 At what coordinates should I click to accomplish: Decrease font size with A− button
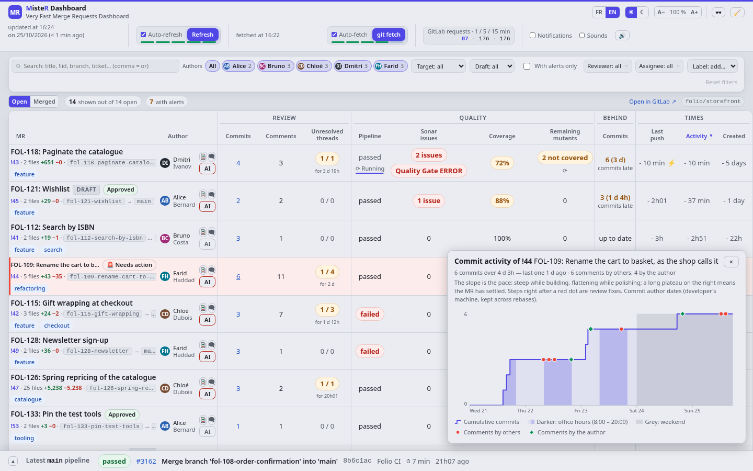point(661,12)
